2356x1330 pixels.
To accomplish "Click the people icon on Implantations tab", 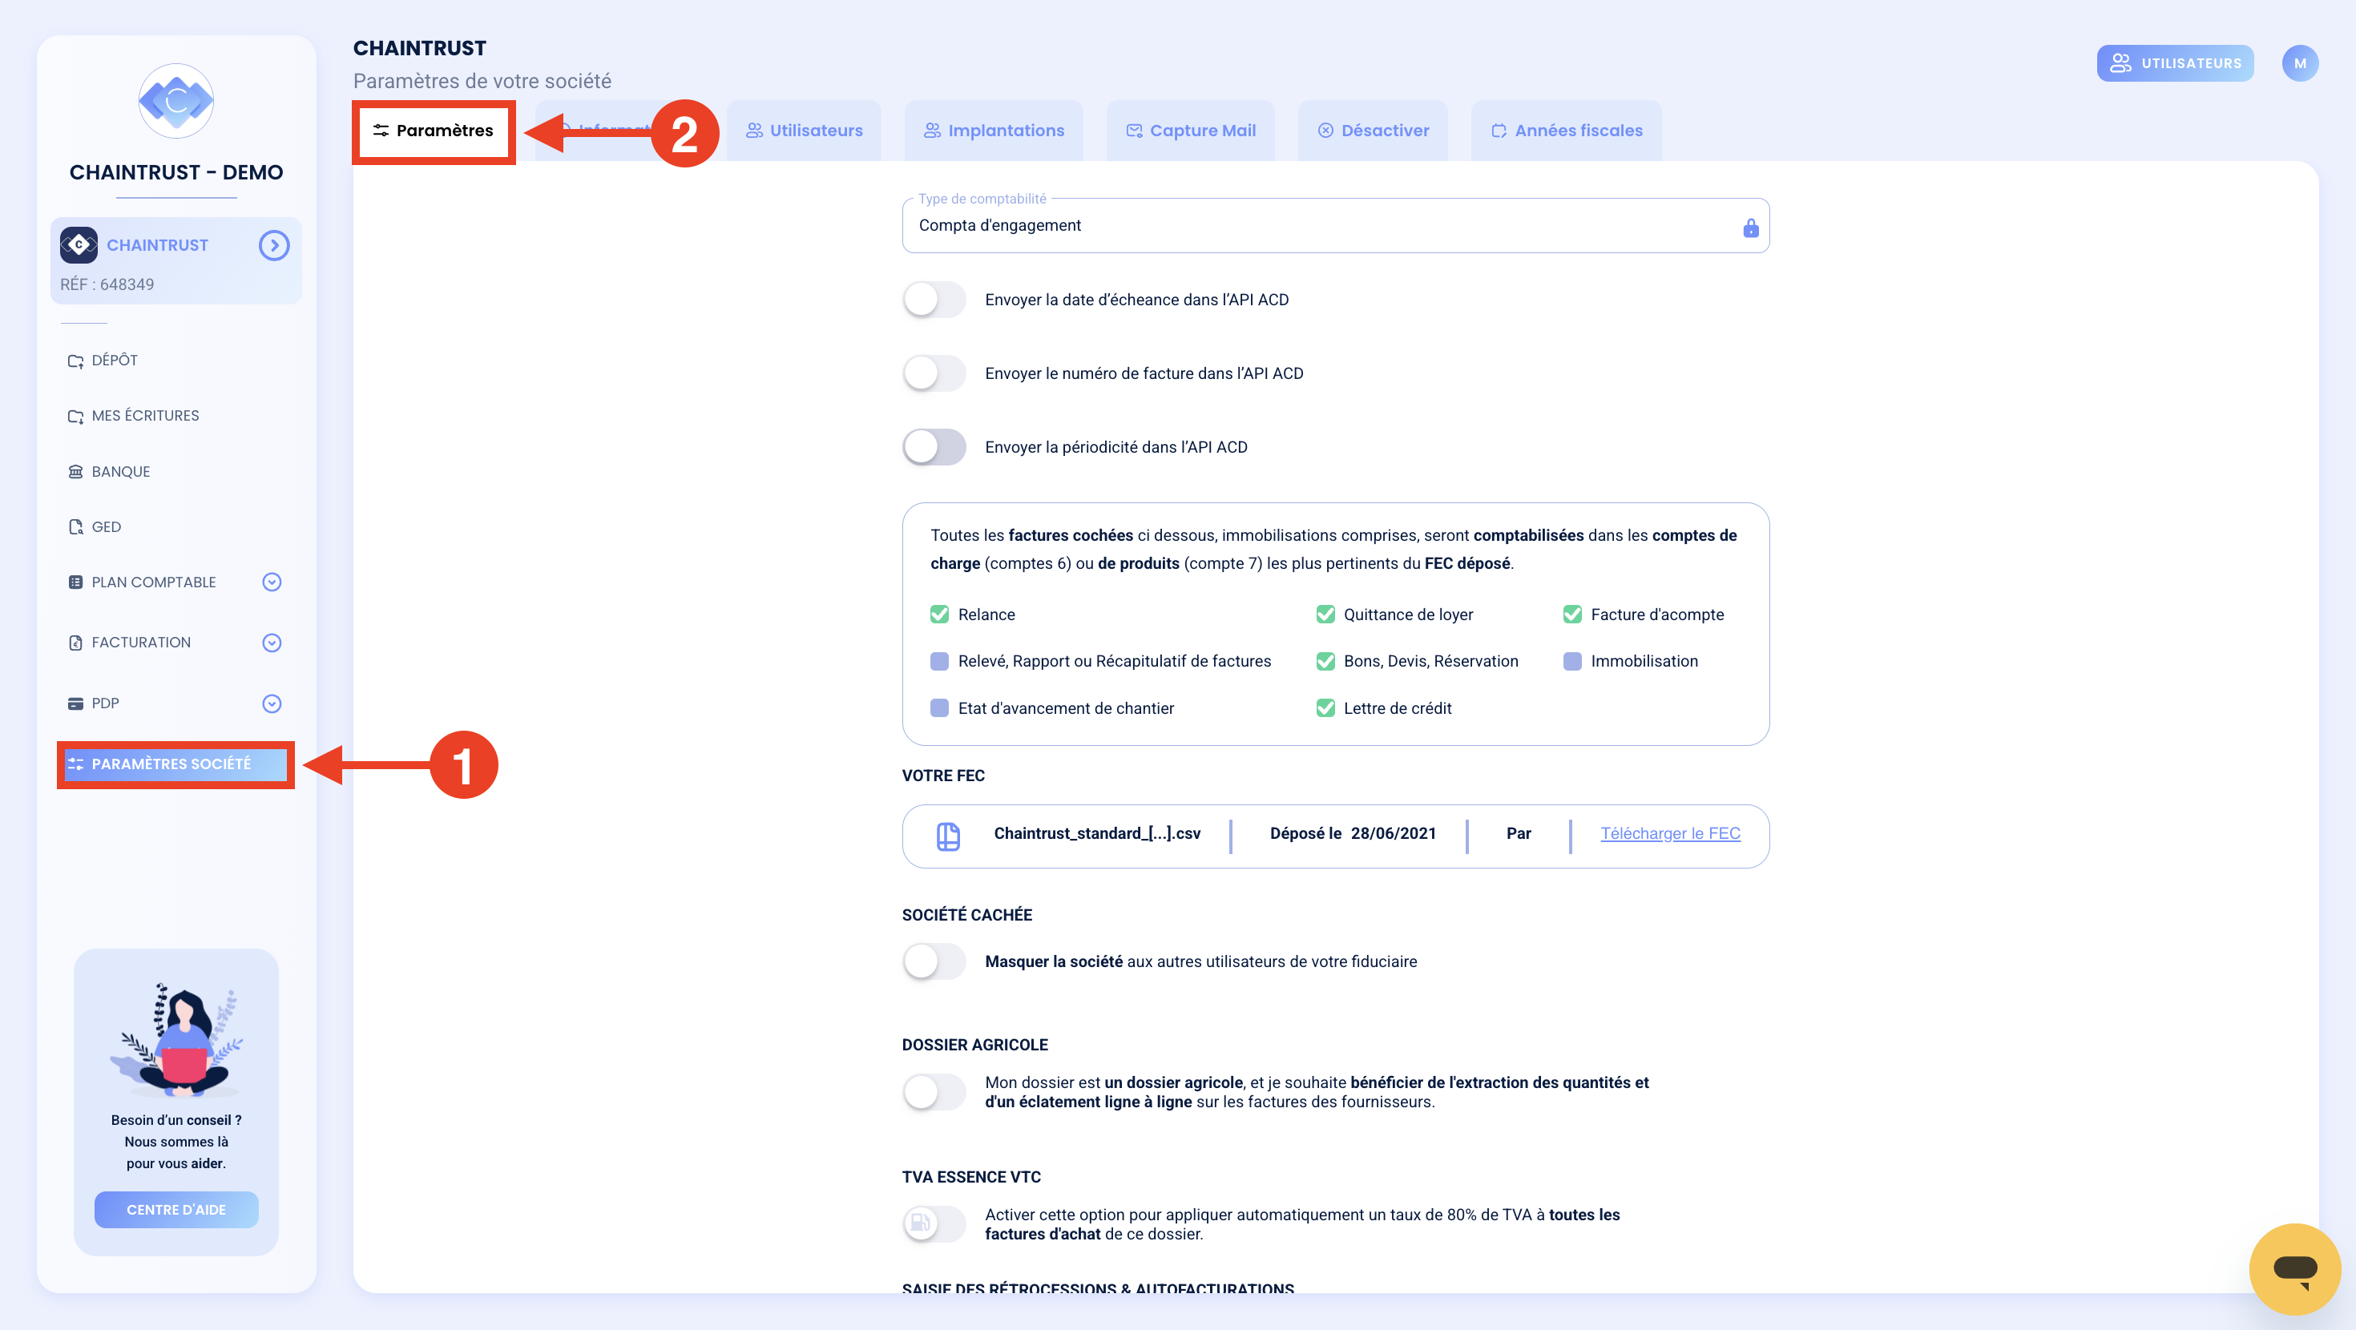I will click(932, 131).
